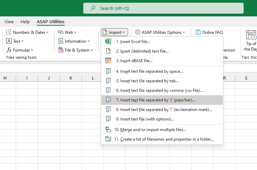Click the fx Formulas icon

click(x=9, y=50)
